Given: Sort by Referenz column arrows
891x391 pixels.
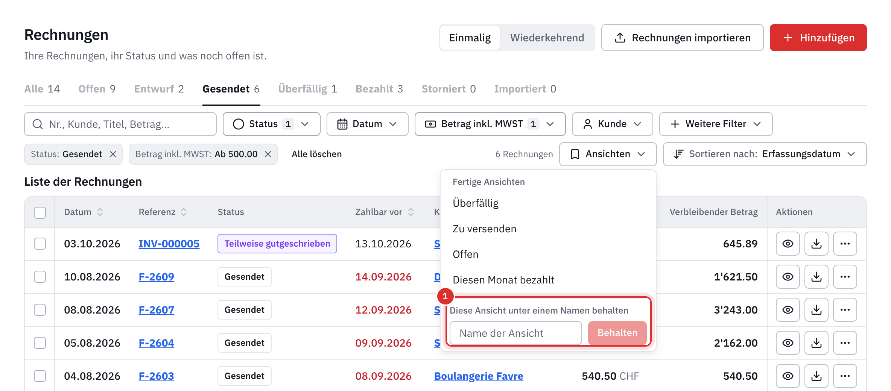Looking at the screenshot, I should point(184,212).
